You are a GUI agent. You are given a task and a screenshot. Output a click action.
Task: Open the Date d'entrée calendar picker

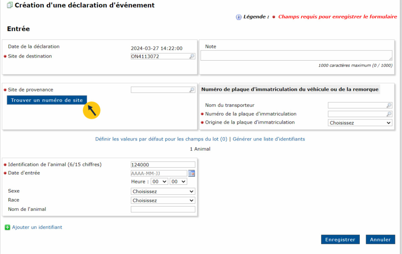191,173
